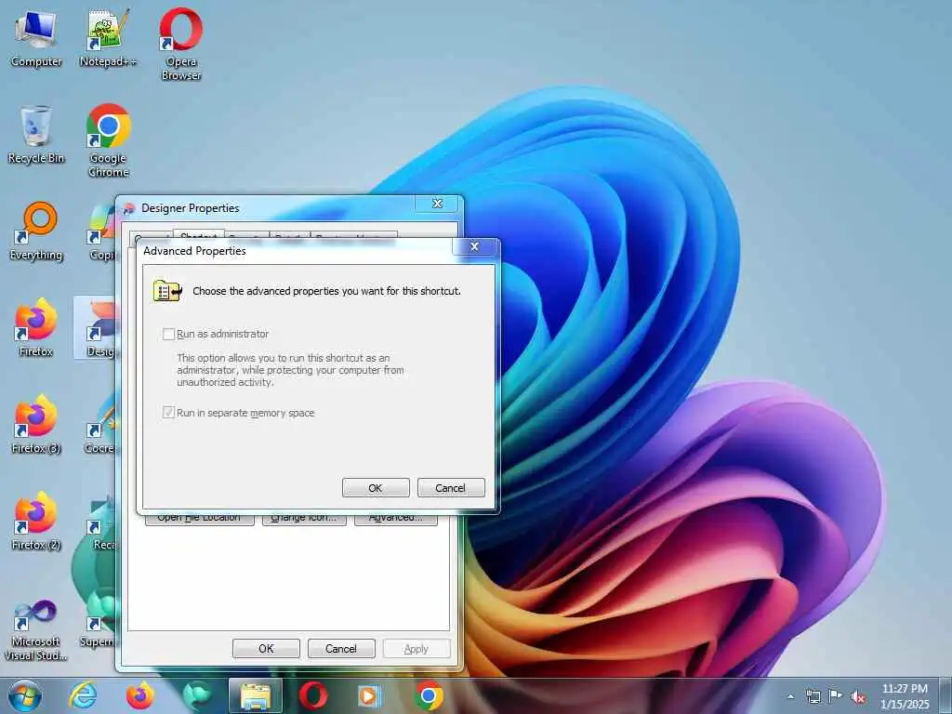Select the Opera Browser desktop shortcut
952x714 pixels.
click(181, 44)
